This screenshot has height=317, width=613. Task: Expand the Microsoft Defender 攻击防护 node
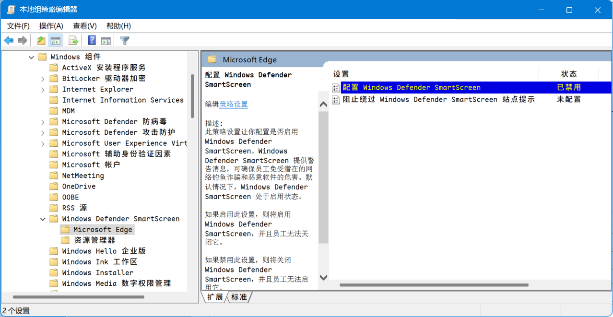43,132
